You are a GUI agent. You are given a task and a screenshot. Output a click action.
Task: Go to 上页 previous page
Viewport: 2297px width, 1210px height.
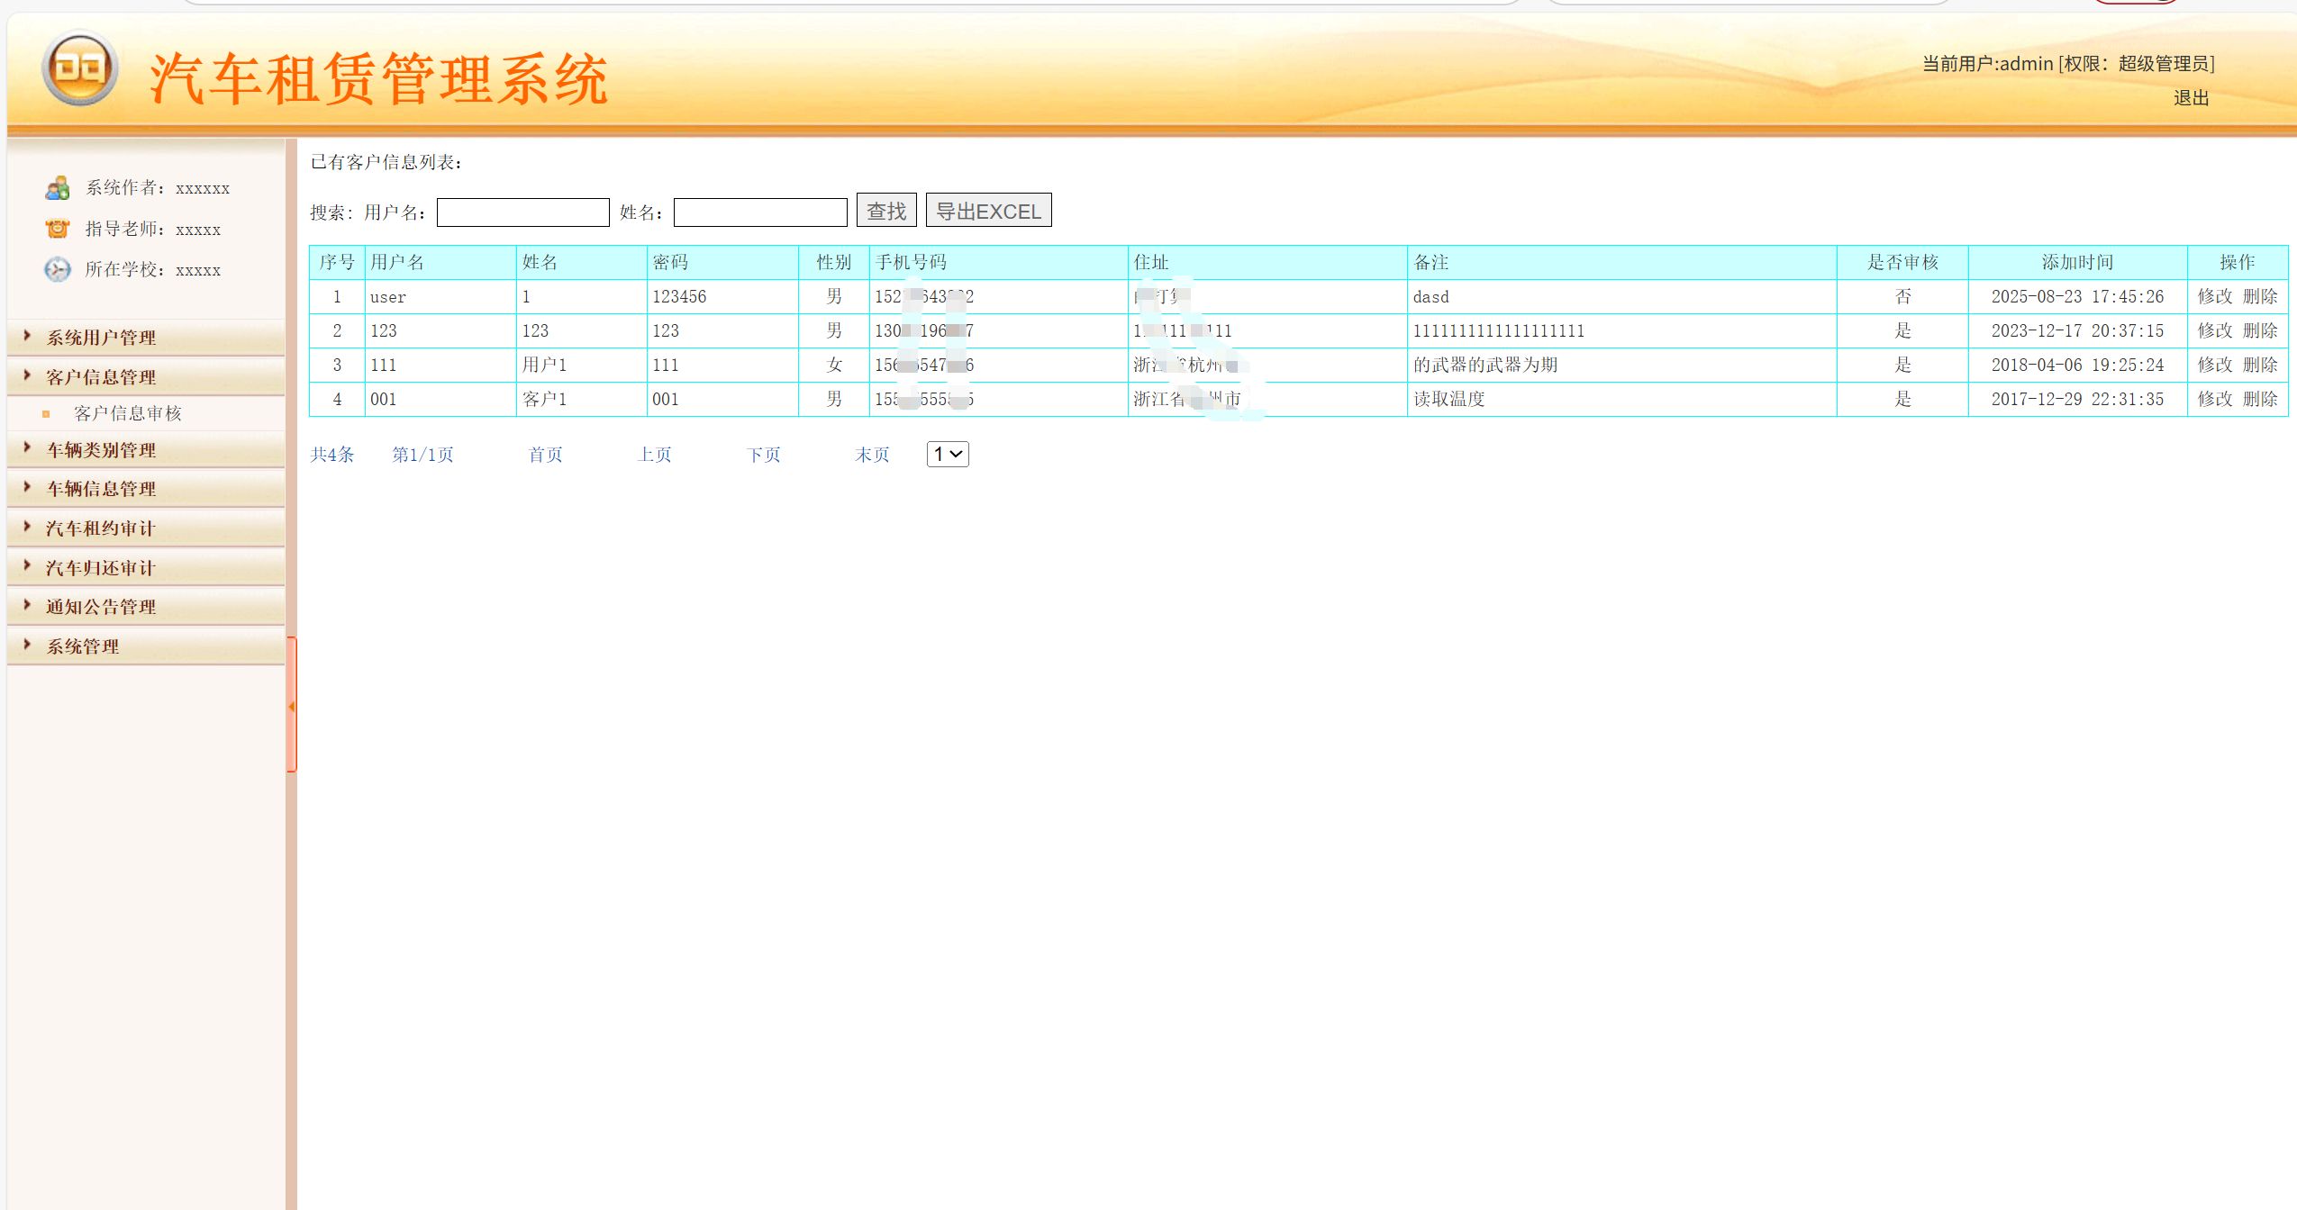click(655, 455)
